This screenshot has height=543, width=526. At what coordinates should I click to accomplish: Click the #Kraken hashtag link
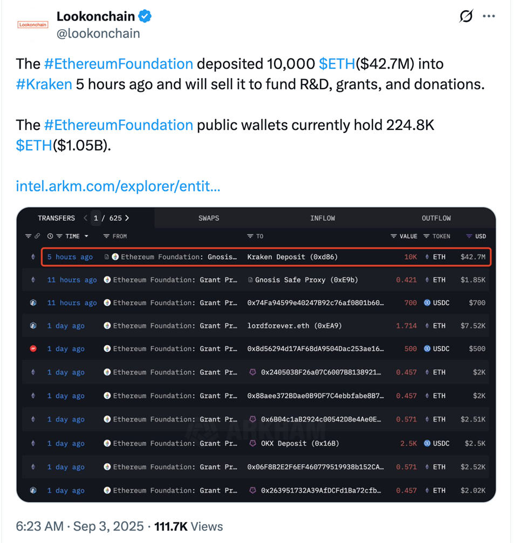pos(44,85)
